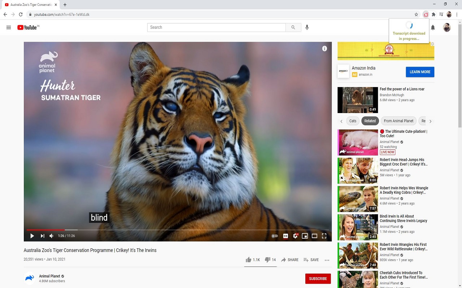Screen dimensions: 462x288
Task: Skip to the next video
Action: [42, 236]
